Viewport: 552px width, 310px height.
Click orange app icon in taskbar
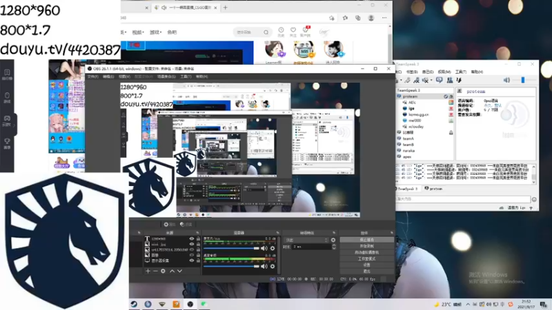pos(176,304)
